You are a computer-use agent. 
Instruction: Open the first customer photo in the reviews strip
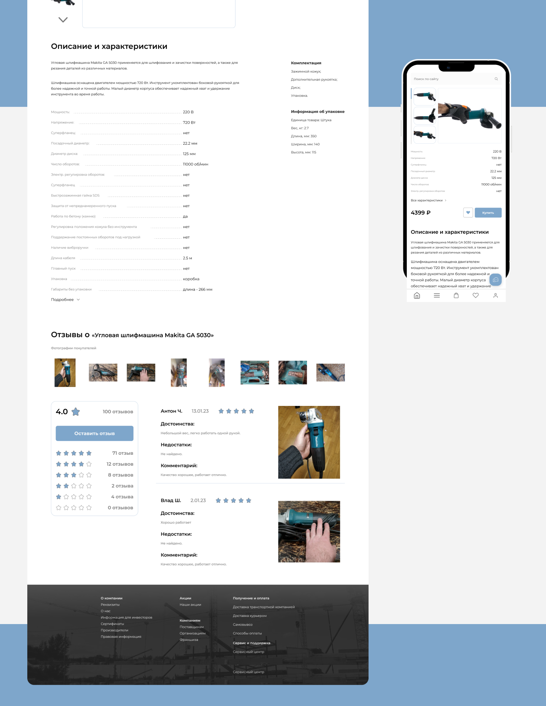pos(65,372)
